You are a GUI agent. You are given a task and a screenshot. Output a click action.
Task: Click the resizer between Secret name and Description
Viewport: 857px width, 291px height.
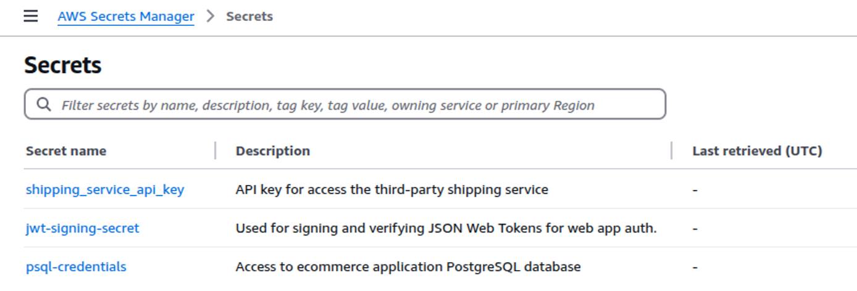pos(215,151)
